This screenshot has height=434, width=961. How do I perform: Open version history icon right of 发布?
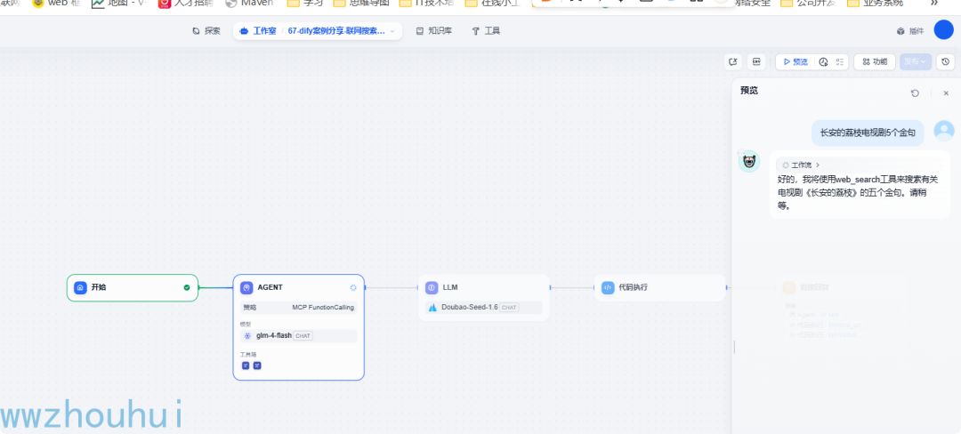tap(945, 62)
